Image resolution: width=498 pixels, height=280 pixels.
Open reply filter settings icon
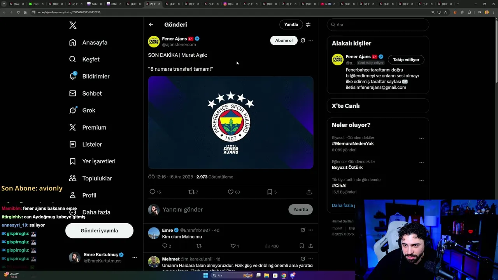click(x=308, y=24)
